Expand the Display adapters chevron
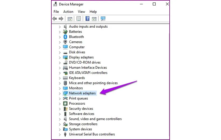The image size is (221, 140). (60, 57)
